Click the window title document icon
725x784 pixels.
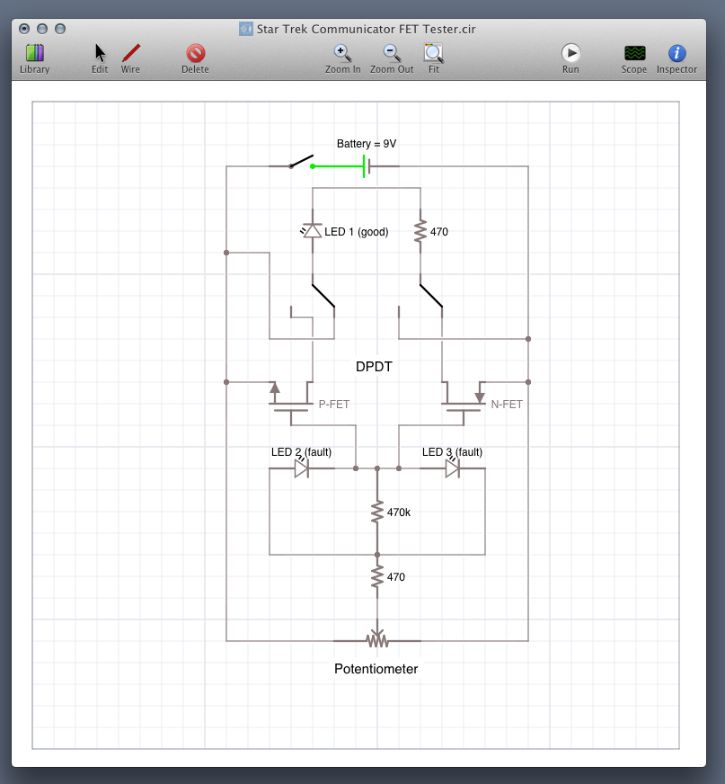245,29
